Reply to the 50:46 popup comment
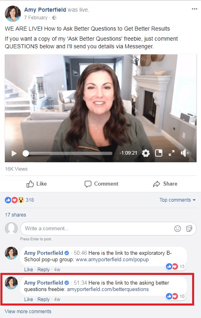Viewport: 201px width, 318px height. (44, 270)
